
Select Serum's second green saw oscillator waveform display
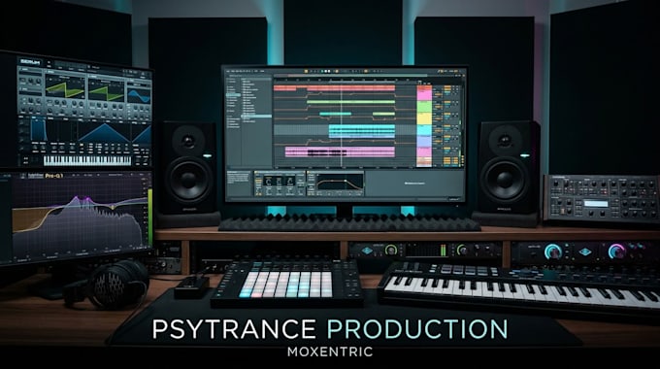pos(106,90)
